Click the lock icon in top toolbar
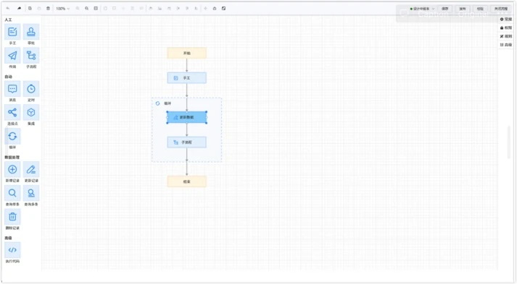517x284 pixels. (x=215, y=9)
